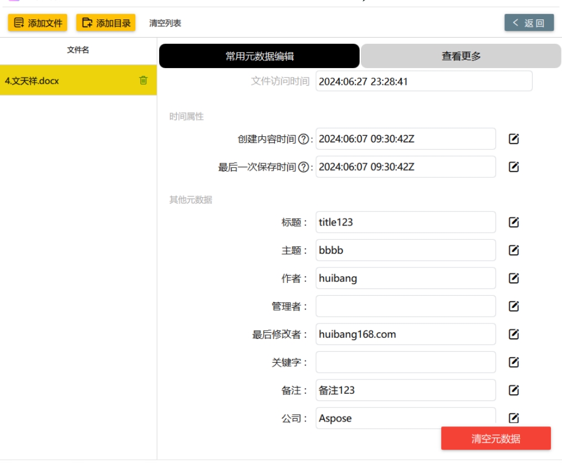Screen dimensions: 562x463
Task: Show help for 最后一次保存时间 question mark
Action: coord(304,167)
